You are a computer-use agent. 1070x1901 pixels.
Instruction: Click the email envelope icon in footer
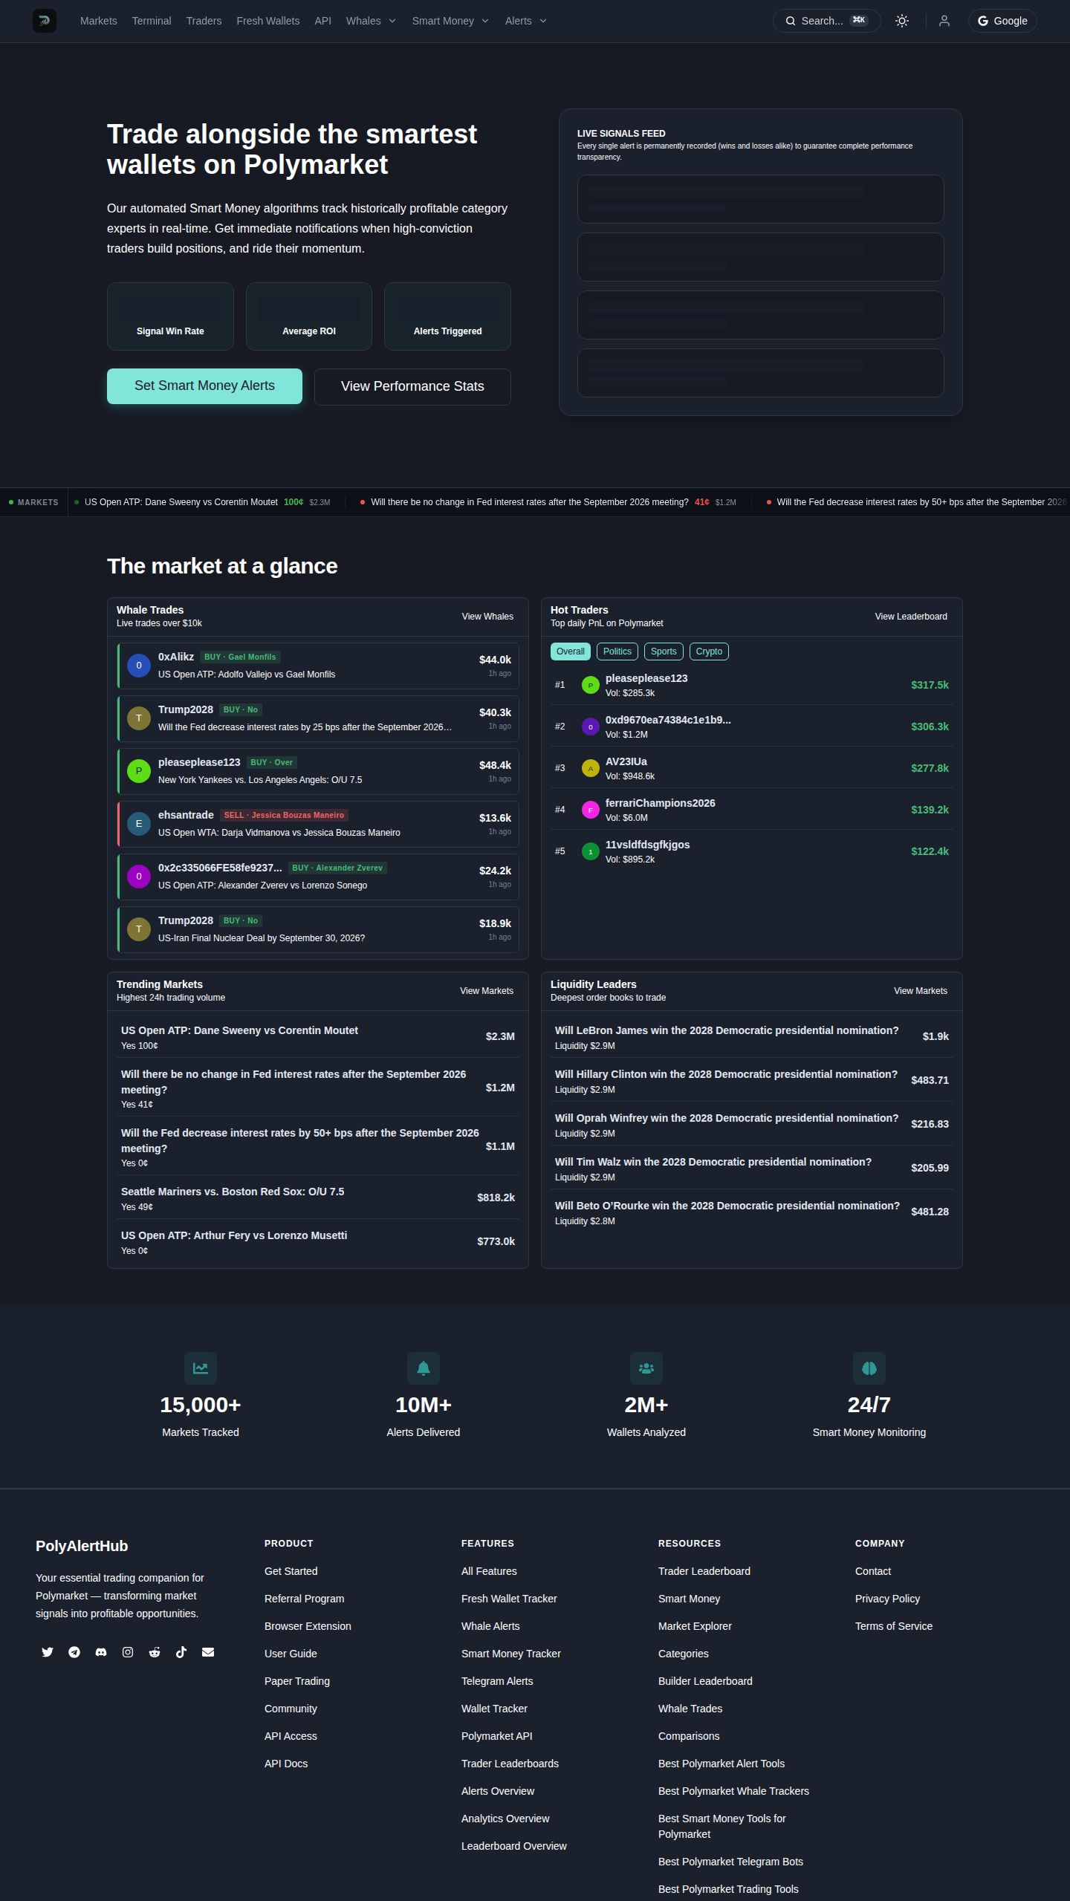[x=208, y=1652]
